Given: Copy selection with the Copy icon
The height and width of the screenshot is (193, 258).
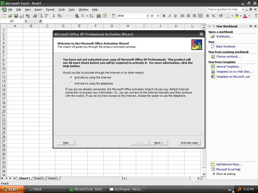Looking at the screenshot, I should click(x=59, y=16).
